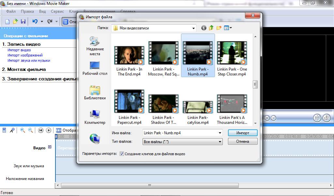The width and height of the screenshot is (334, 196).
Task: Expand 3. Завершение создания фильма section
Action: 39,79
